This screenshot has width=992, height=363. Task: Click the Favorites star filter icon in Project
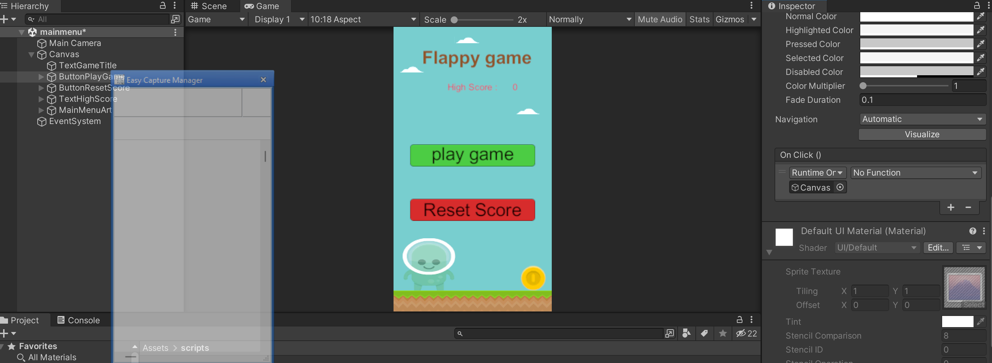[x=723, y=333]
